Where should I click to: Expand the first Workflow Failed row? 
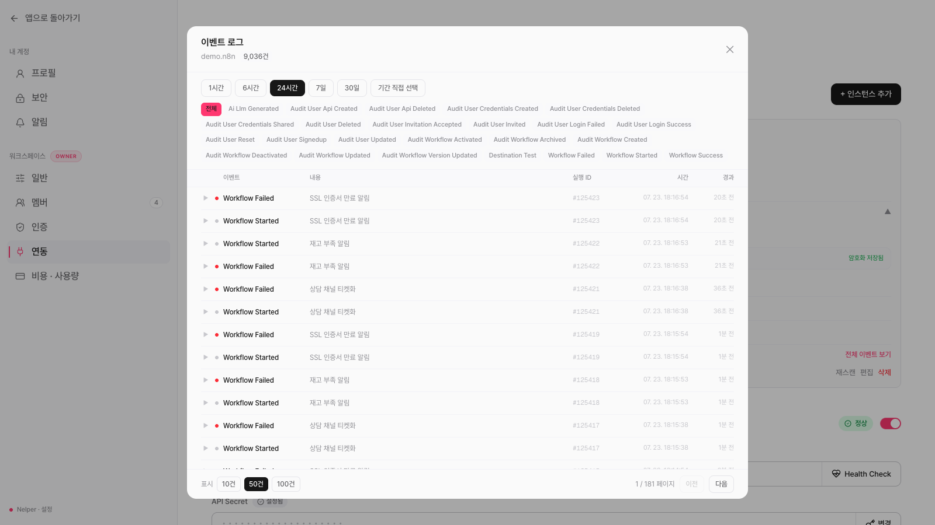[206, 198]
